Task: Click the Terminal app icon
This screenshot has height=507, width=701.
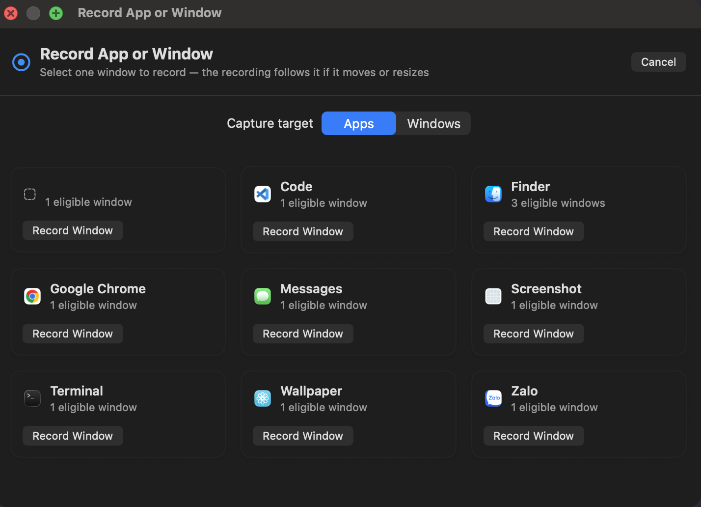Action: coord(32,398)
